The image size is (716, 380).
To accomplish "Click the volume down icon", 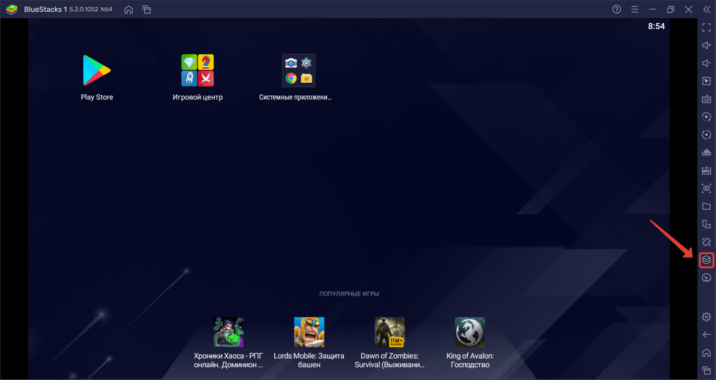I will pos(706,63).
